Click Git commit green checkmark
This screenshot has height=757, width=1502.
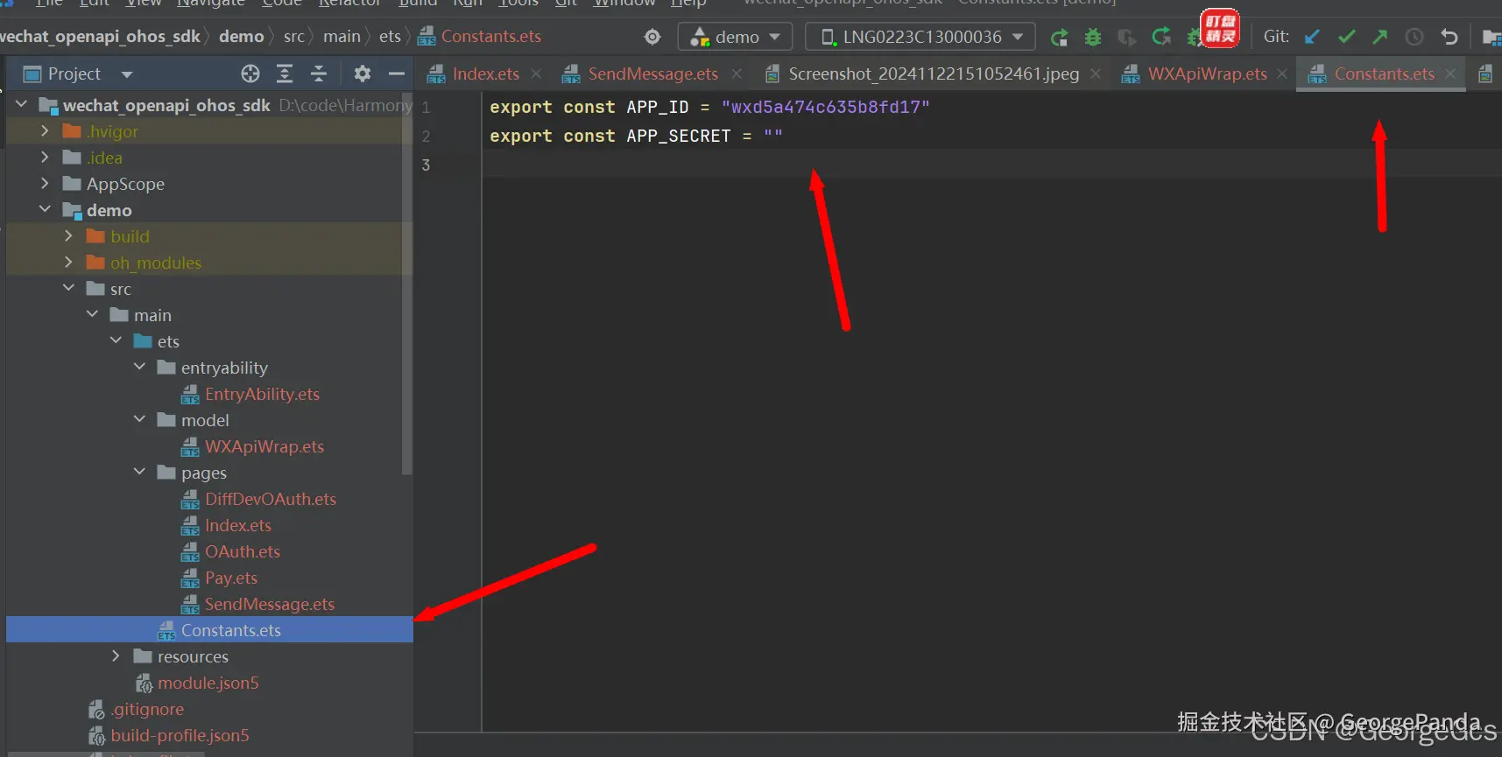[x=1346, y=37]
